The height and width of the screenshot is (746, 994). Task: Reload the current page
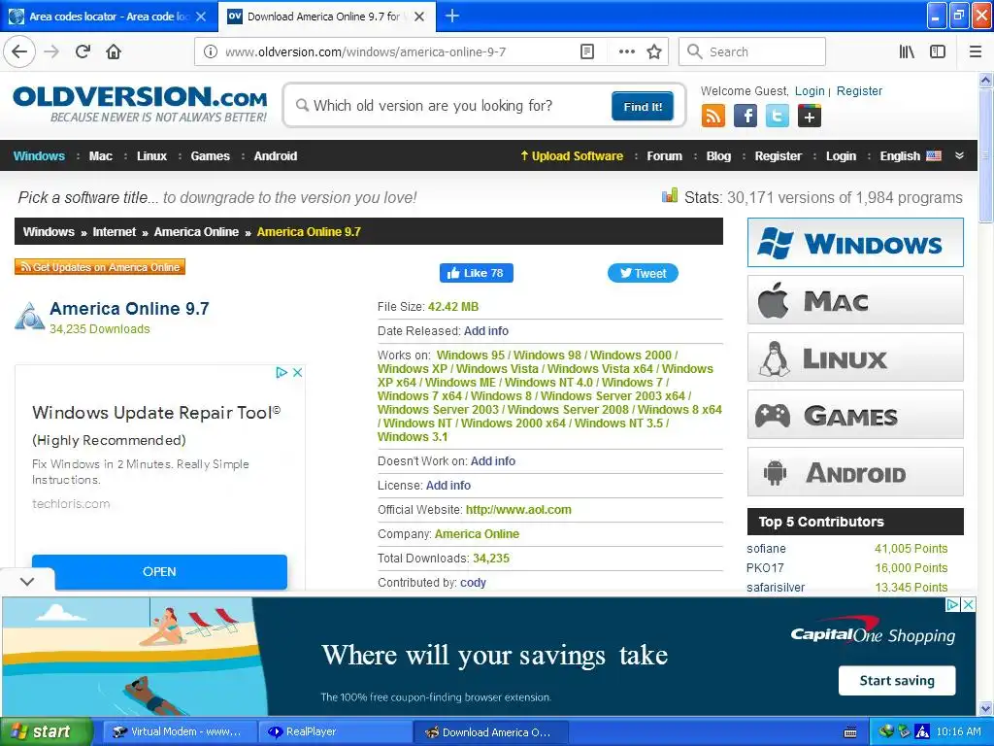click(83, 51)
